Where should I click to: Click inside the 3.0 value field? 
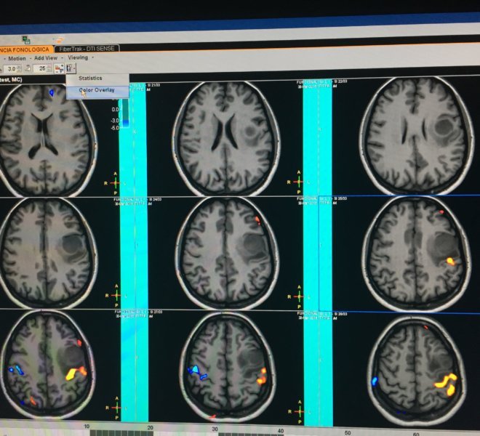10,68
